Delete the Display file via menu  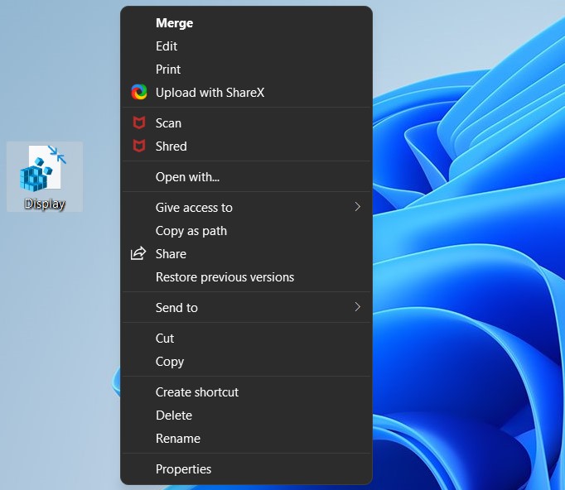click(174, 416)
